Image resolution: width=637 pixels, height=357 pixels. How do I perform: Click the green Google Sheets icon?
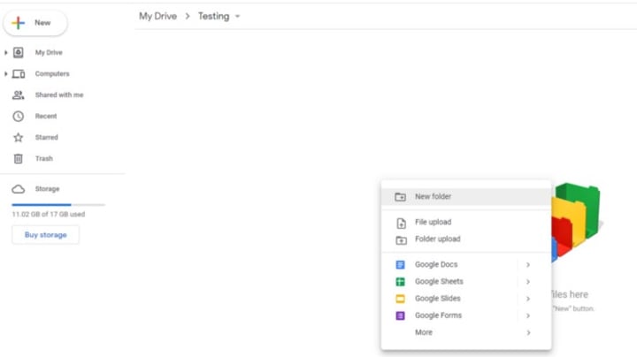(400, 282)
